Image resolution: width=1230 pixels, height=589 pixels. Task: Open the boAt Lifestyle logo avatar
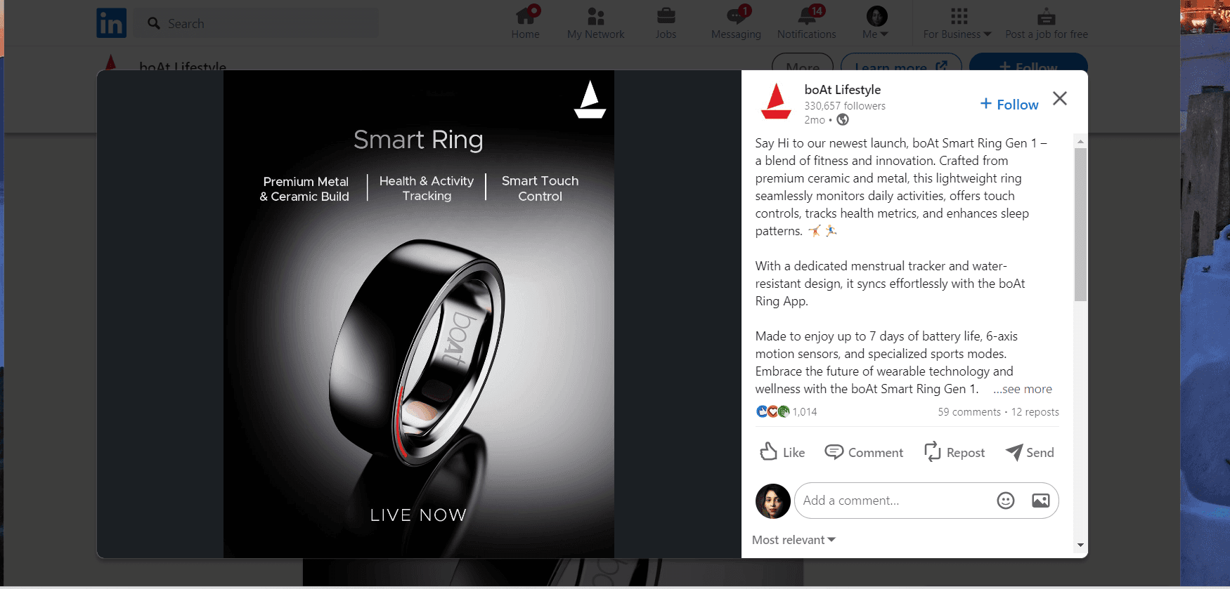777,102
